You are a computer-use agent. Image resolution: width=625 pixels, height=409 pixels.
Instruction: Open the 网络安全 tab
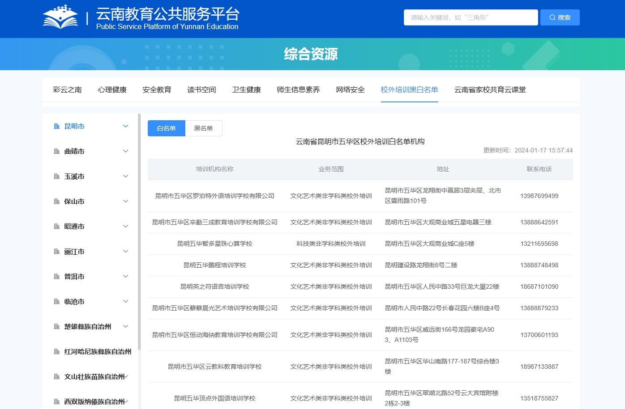[350, 90]
